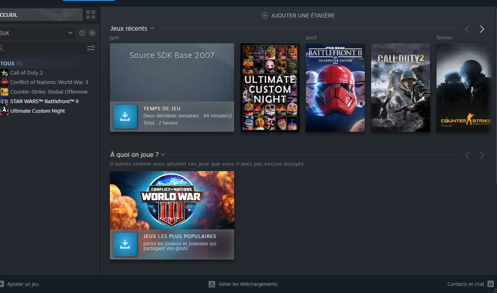Focus the library search field
This screenshot has height=293, width=497.
pyautogui.click(x=42, y=48)
